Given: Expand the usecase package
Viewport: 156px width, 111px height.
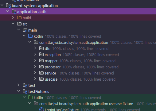Looking at the screenshot, I should 35,79.
